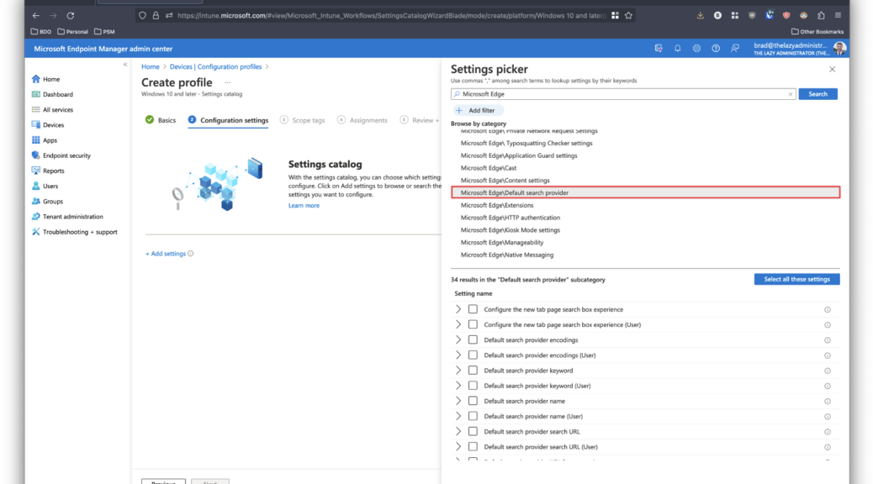Expand Default search provider name row
Image resolution: width=873 pixels, height=484 pixels.
click(458, 401)
